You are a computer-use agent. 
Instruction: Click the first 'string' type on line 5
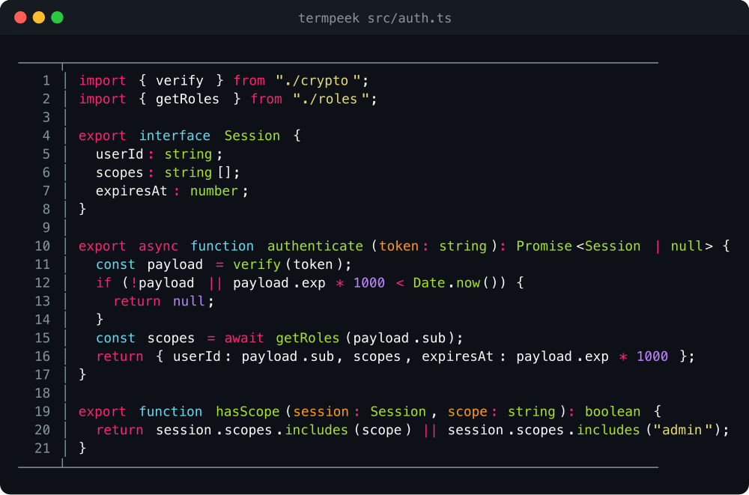[x=188, y=154]
